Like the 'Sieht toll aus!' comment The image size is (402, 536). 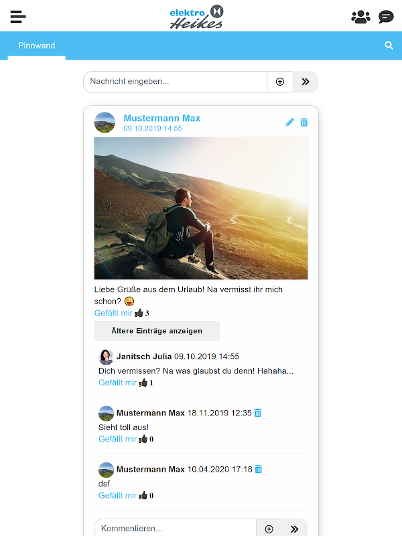point(118,439)
